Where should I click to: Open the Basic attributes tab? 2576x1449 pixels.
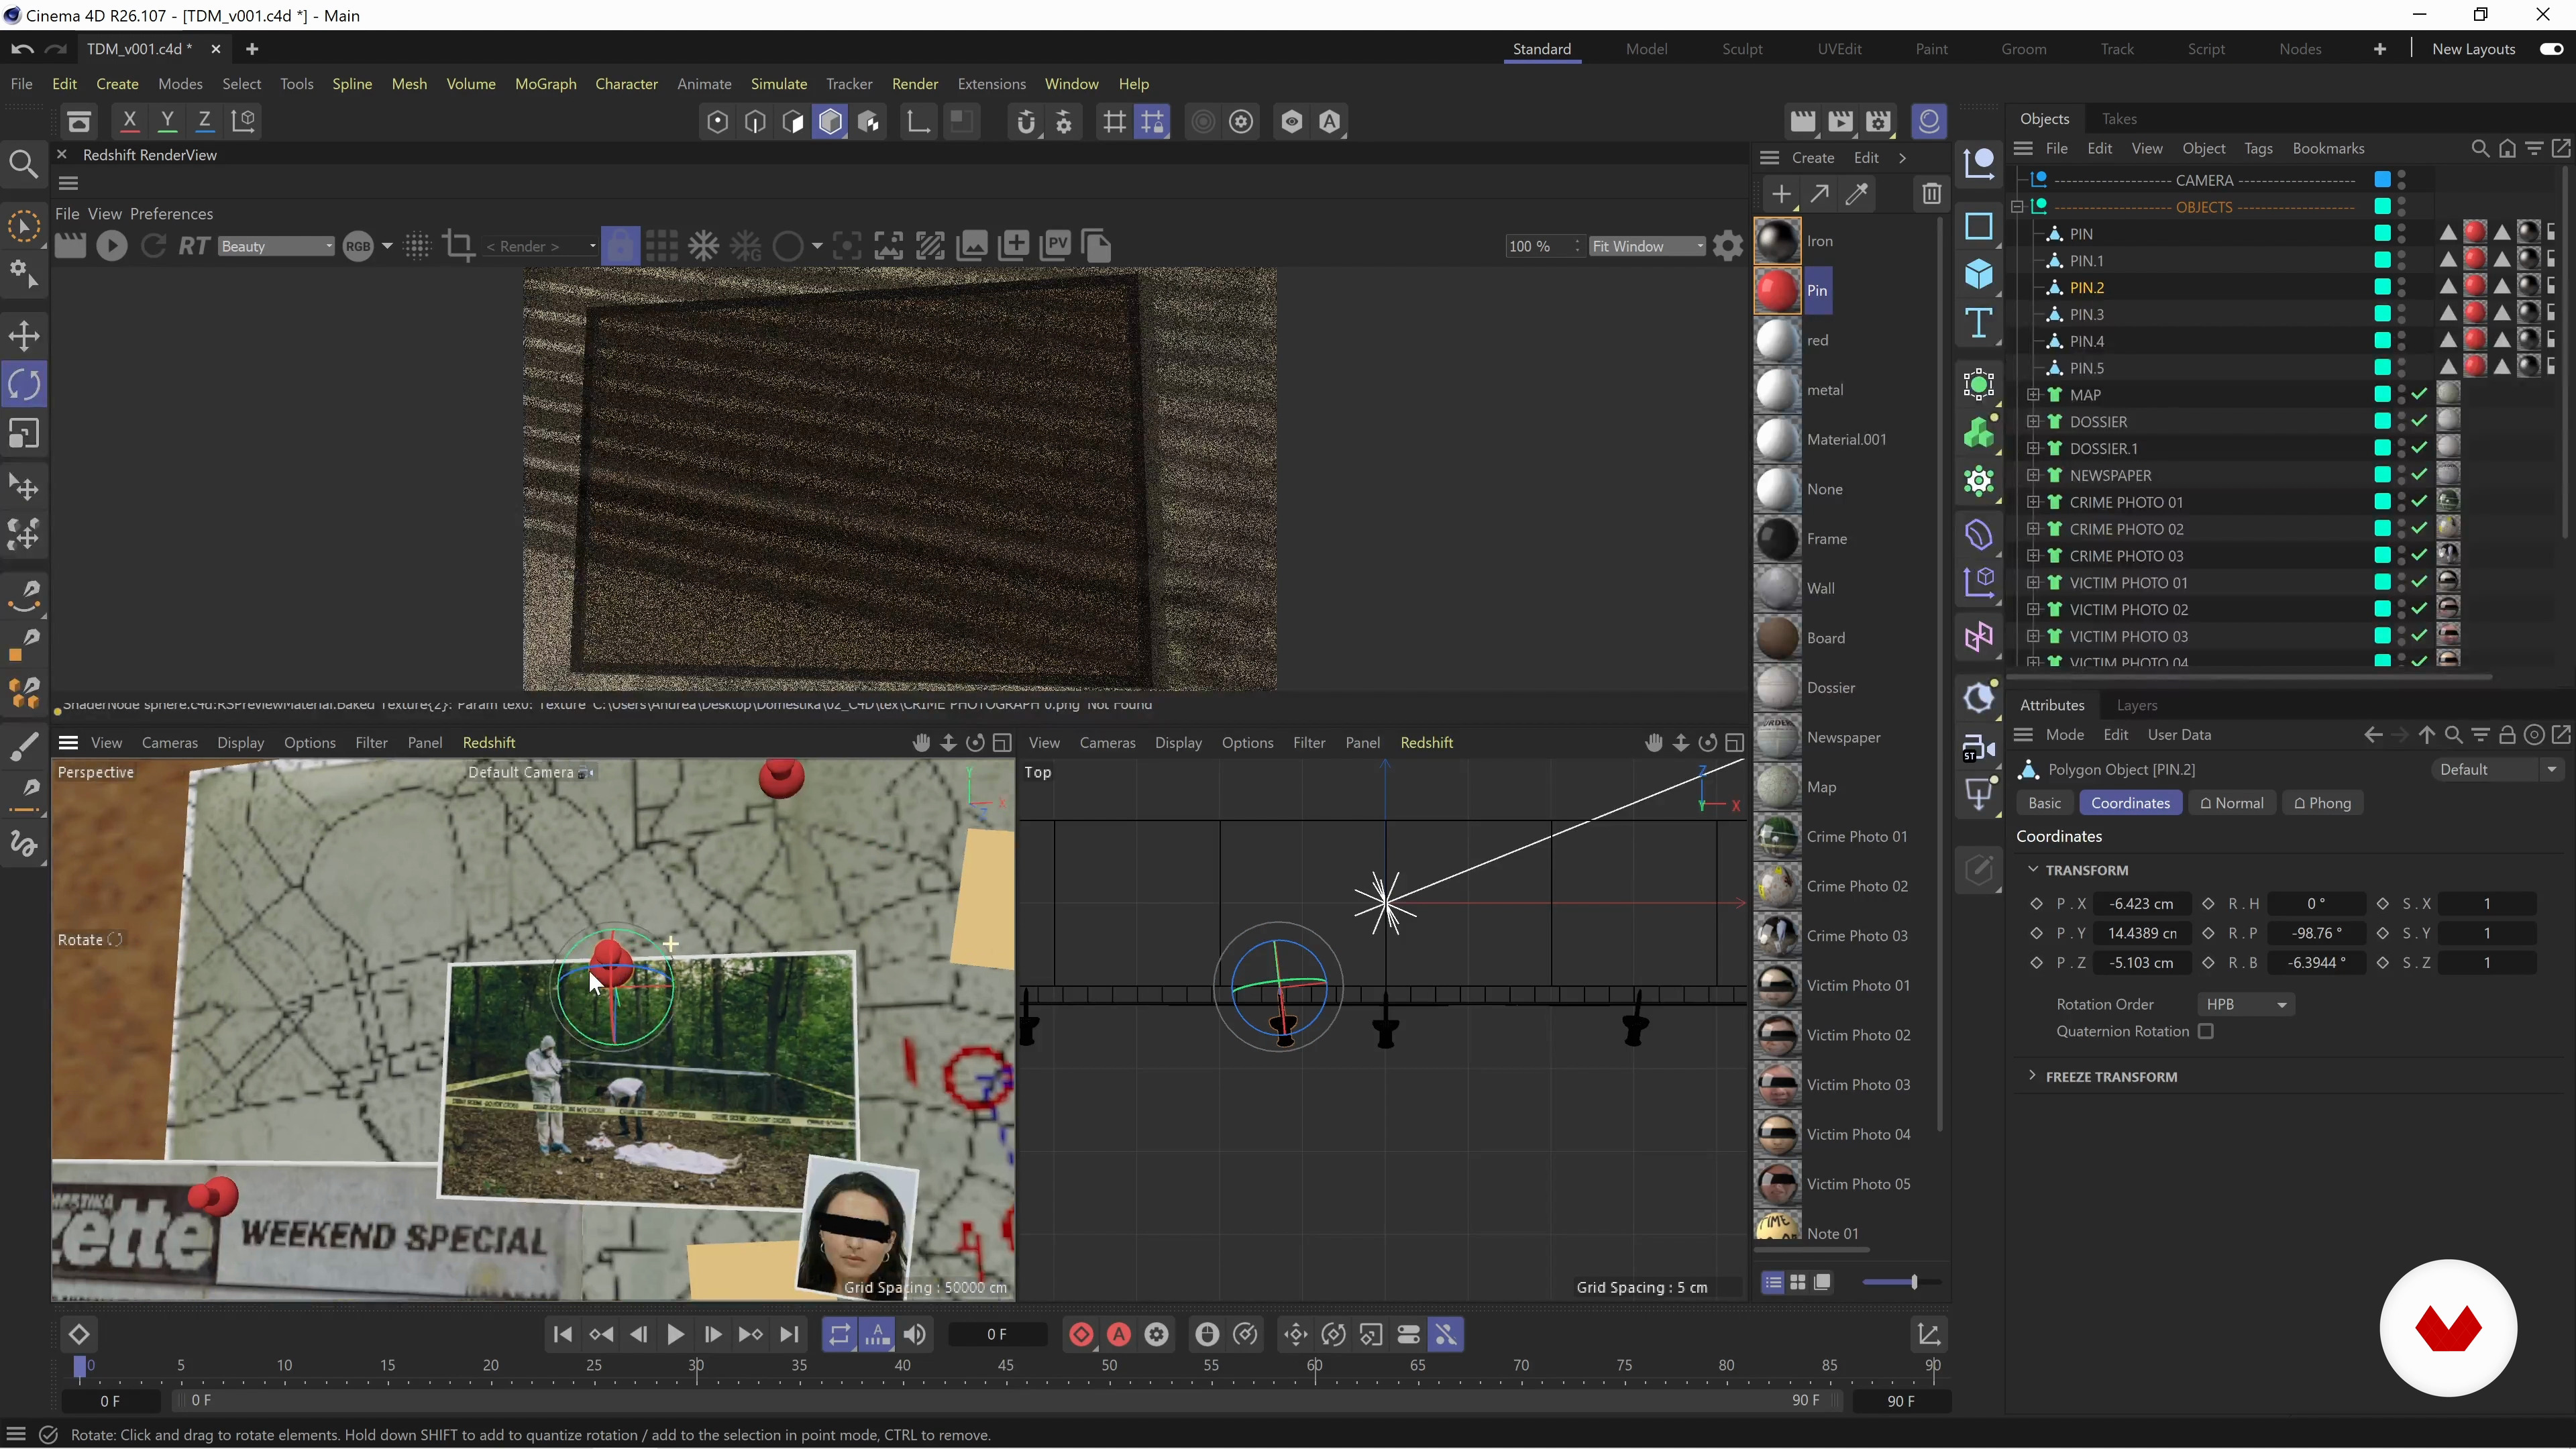point(2044,804)
